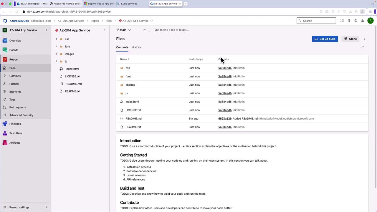Open the Test Plans flask icon
Screen dimensions: 377x212
click(x=5, y=133)
